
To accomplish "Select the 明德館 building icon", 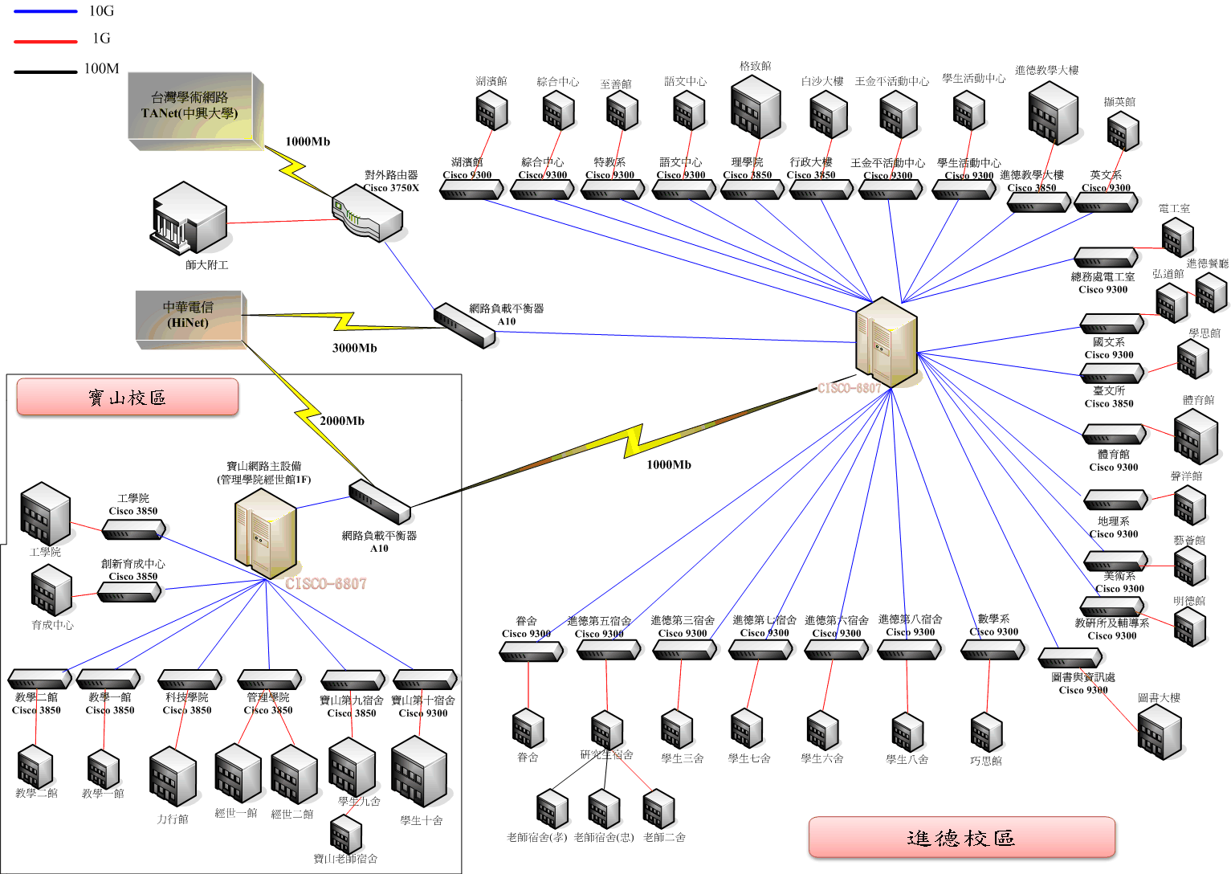I will click(1189, 627).
